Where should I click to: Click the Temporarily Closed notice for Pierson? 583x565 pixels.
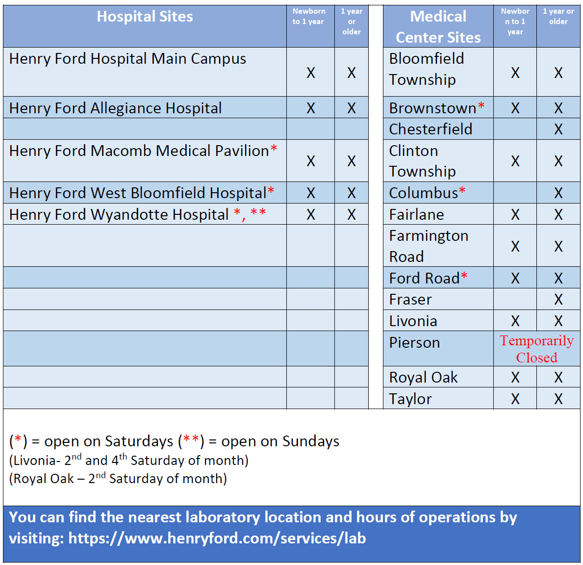pos(536,349)
